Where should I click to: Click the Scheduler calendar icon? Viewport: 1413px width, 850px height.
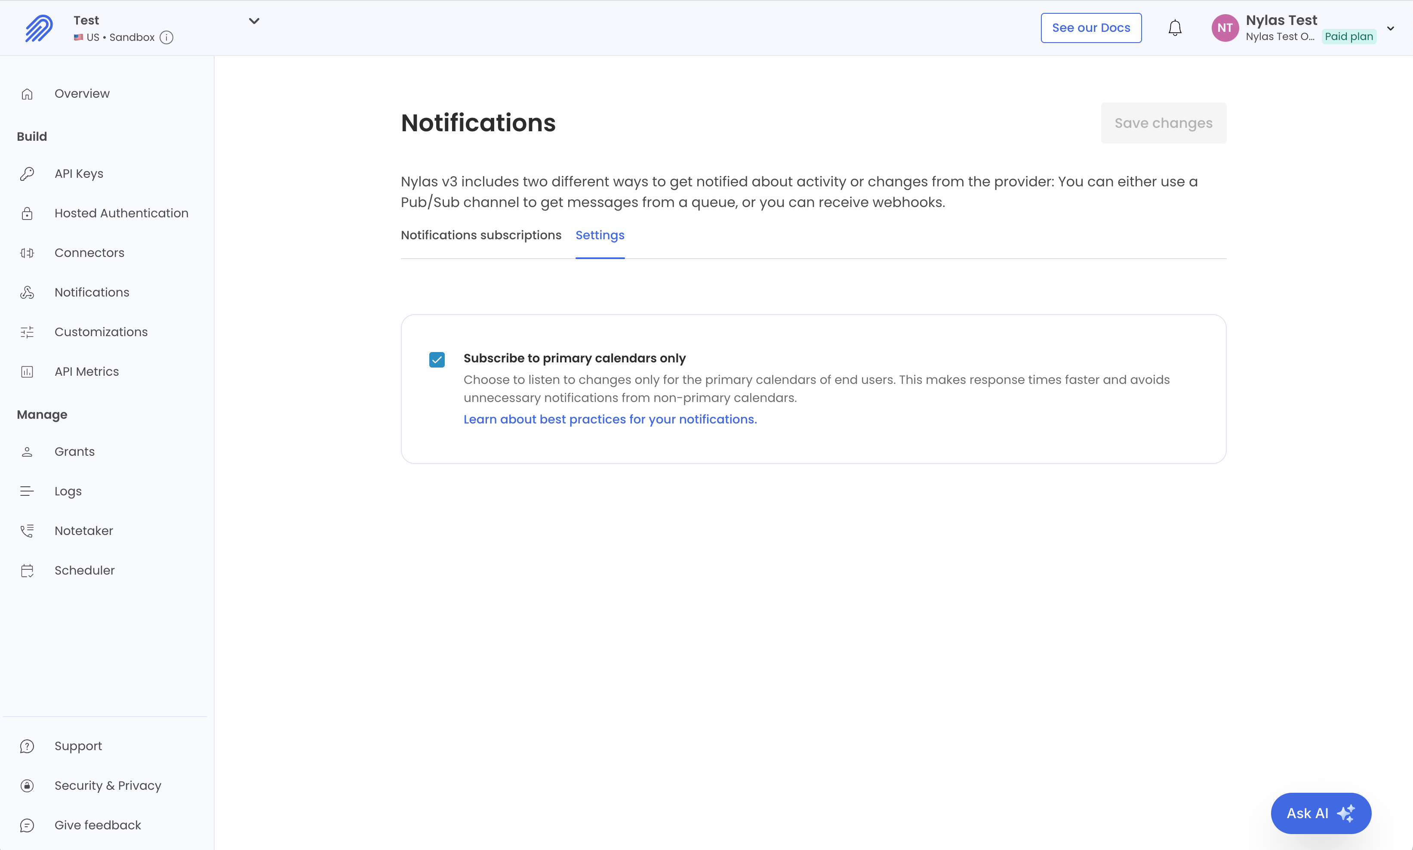28,570
